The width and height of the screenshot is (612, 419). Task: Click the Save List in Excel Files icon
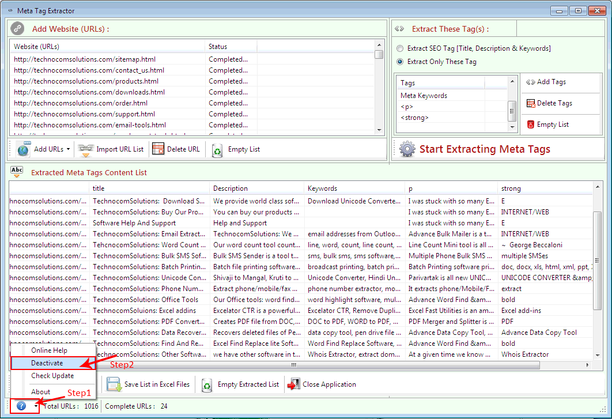click(114, 384)
